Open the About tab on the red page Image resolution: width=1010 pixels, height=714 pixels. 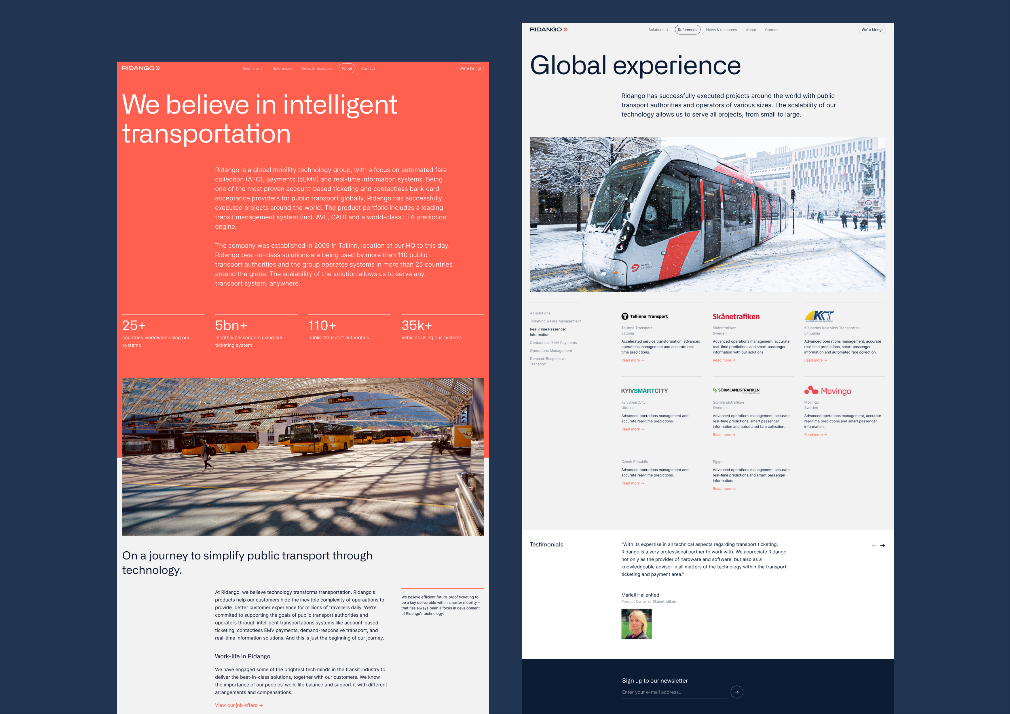point(347,69)
